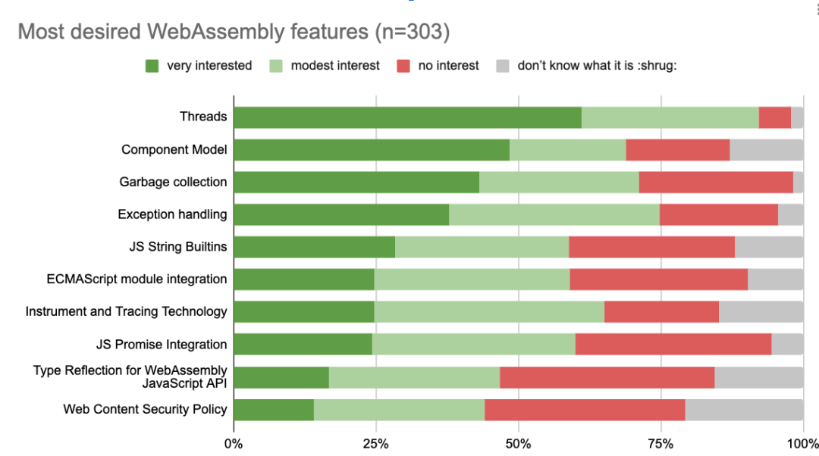Click the Threads light green bar segment

[x=670, y=117]
